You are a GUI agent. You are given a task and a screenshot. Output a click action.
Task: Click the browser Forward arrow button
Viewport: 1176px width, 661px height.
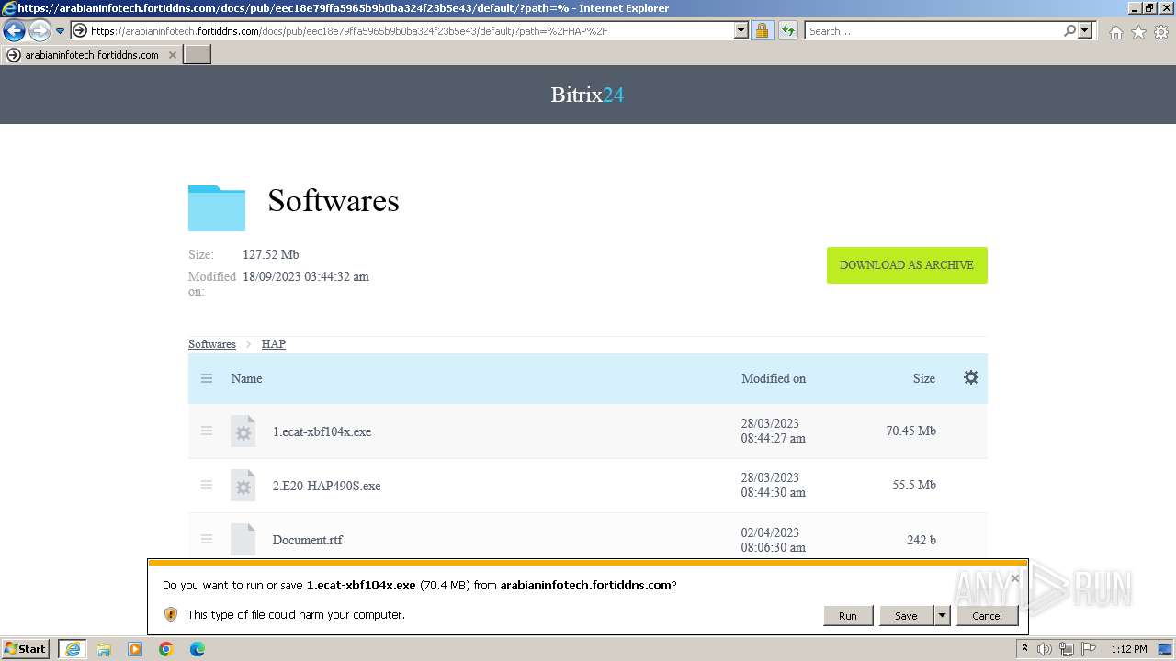click(39, 31)
